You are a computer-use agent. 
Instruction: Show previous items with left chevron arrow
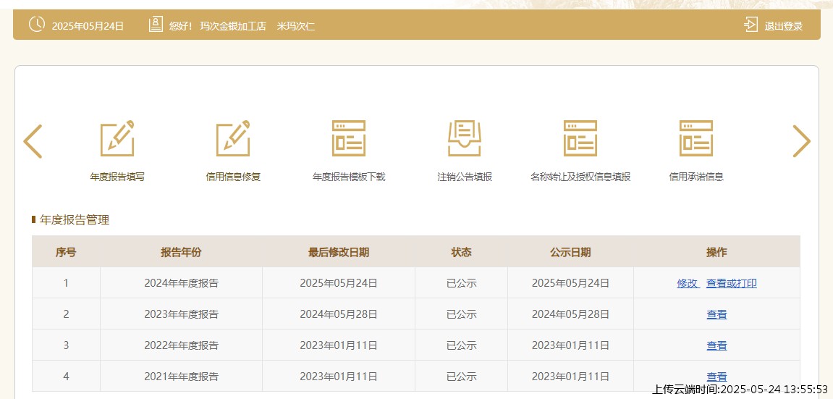(x=33, y=141)
